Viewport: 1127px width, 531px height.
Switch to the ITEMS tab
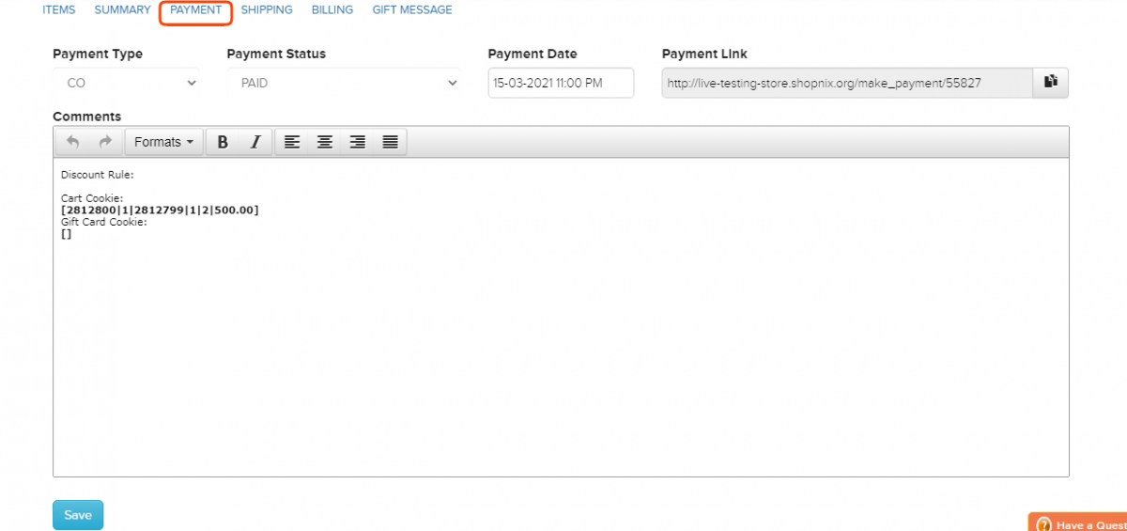point(59,9)
